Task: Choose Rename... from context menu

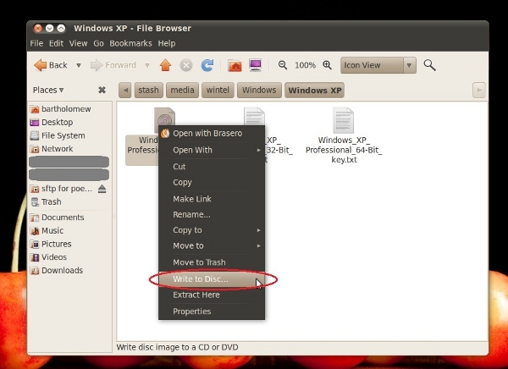Action: 212,214
